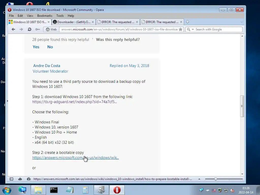Close the first ERROR tab
The height and width of the screenshot is (195, 260).
[137, 22]
